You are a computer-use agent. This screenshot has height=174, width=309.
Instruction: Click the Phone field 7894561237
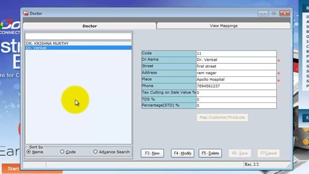coord(236,86)
